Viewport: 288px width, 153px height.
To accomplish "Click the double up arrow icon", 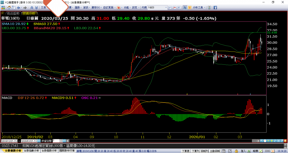I will pyautogui.click(x=31, y=8).
